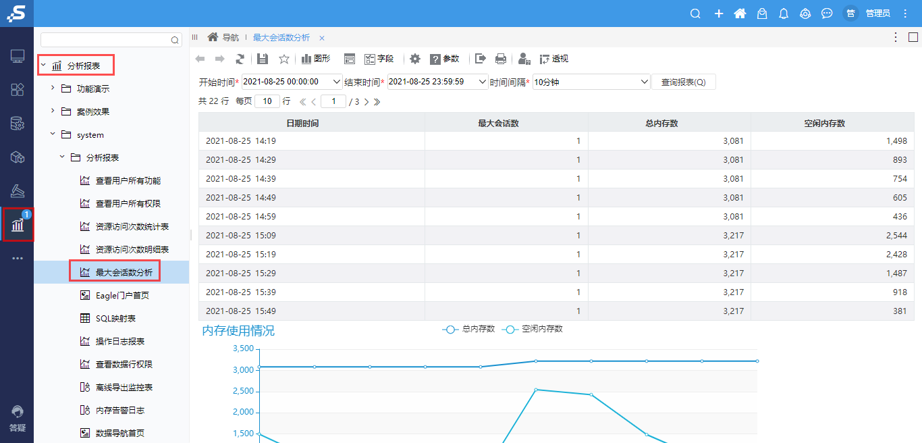Click the support headset icon in header
The width and height of the screenshot is (922, 443).
[x=805, y=14]
